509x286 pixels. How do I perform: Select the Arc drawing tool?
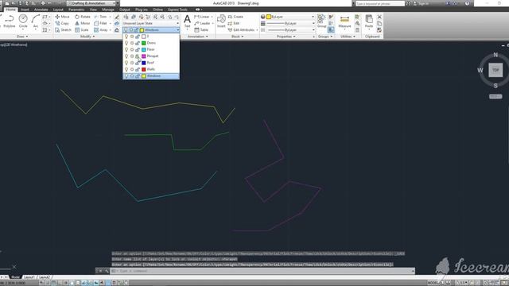[35, 21]
